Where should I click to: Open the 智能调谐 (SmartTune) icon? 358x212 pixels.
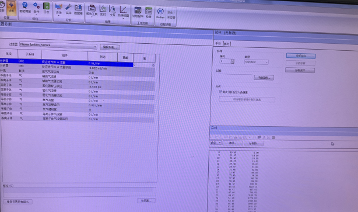tap(25, 8)
